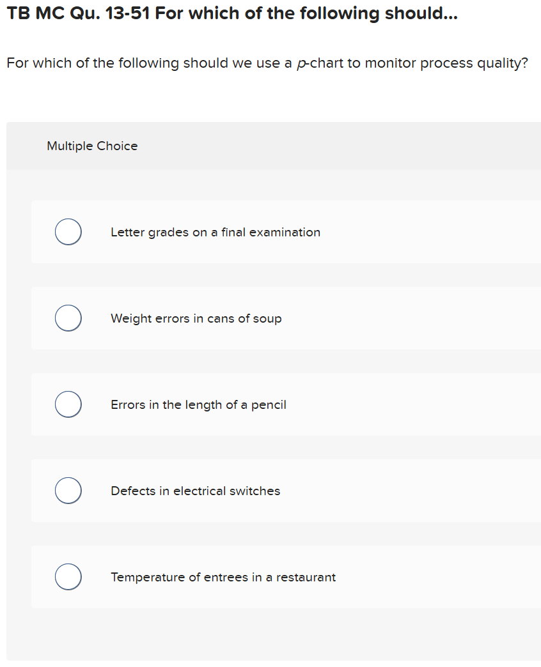Click the word 'examination' in the first option
541x667 pixels.
pos(285,233)
